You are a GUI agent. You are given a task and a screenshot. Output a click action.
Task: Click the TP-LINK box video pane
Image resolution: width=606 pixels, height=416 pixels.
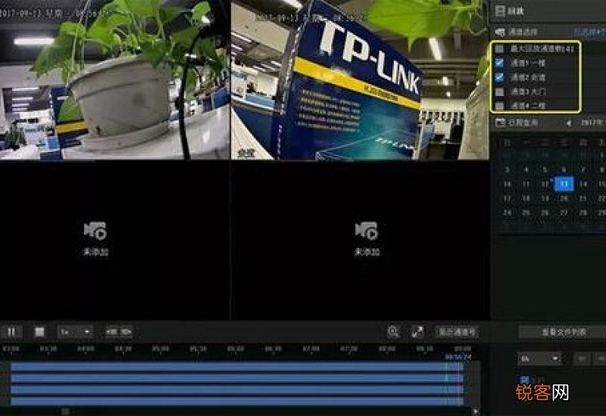point(360,79)
